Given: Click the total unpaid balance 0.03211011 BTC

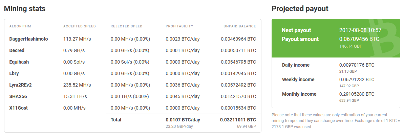Looking at the screenshot, I should [x=238, y=120].
